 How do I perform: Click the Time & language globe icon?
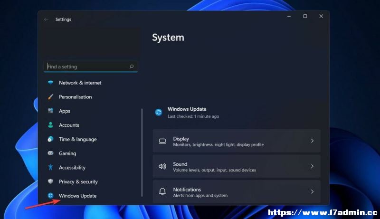click(50, 139)
